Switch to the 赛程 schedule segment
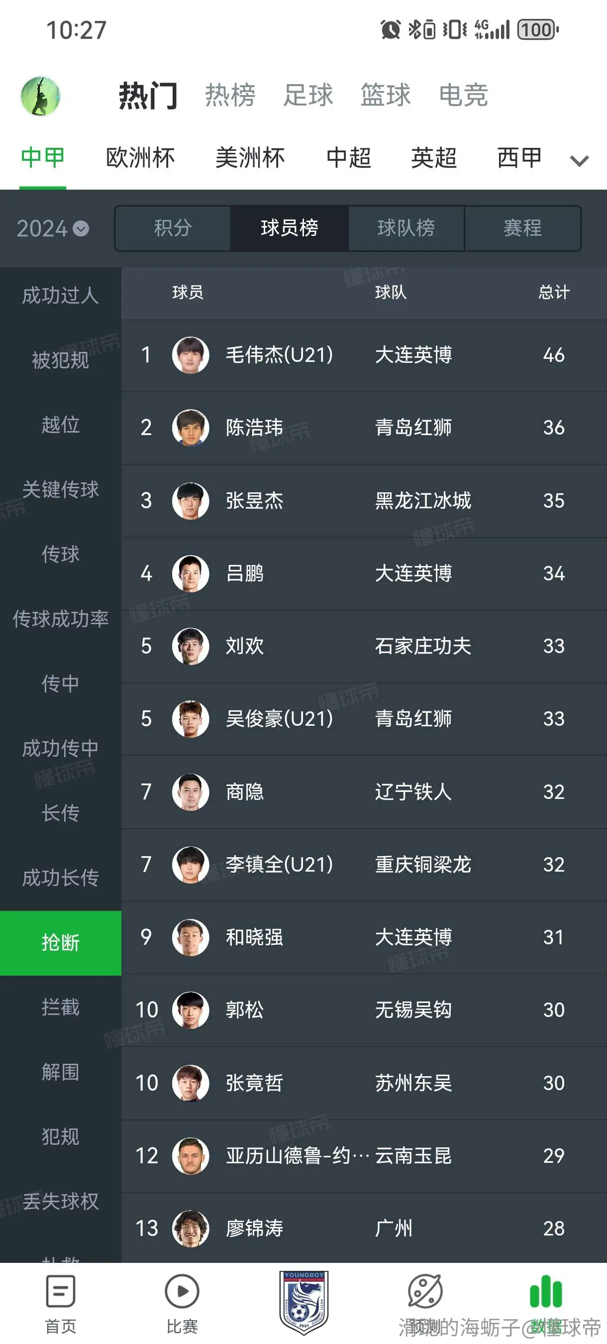Image resolution: width=607 pixels, height=1344 pixels. coord(522,228)
